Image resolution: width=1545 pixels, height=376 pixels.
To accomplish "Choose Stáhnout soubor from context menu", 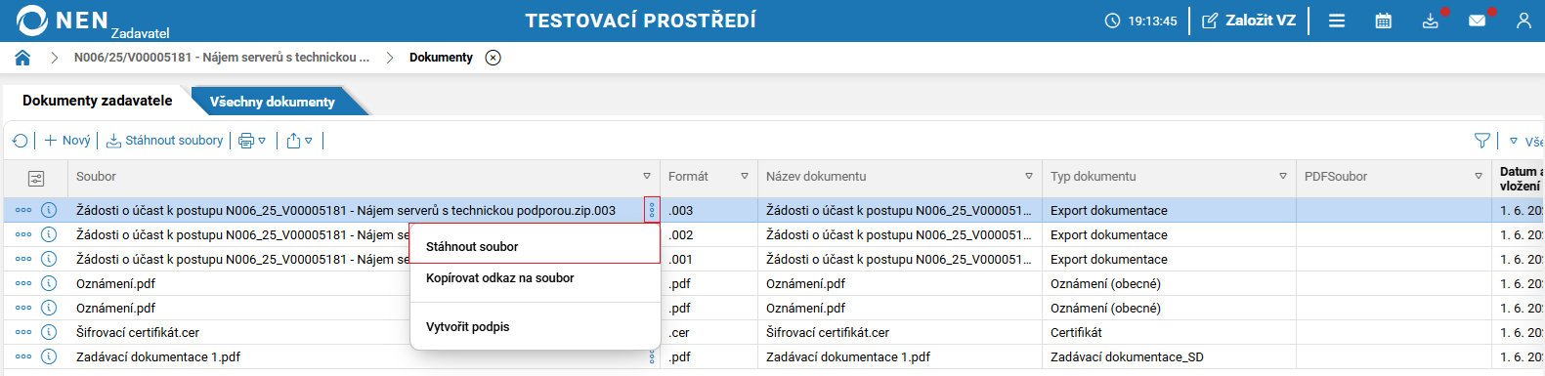I will [x=535, y=246].
